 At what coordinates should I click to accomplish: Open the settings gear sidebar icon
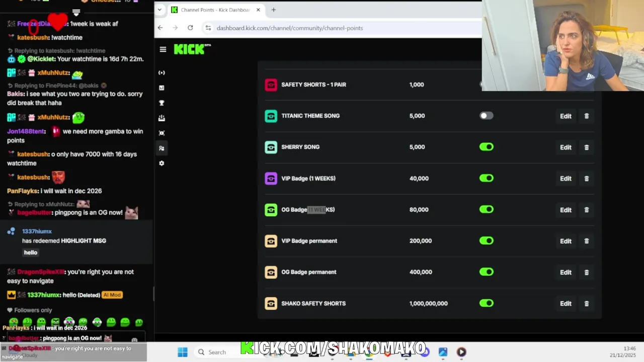click(162, 163)
